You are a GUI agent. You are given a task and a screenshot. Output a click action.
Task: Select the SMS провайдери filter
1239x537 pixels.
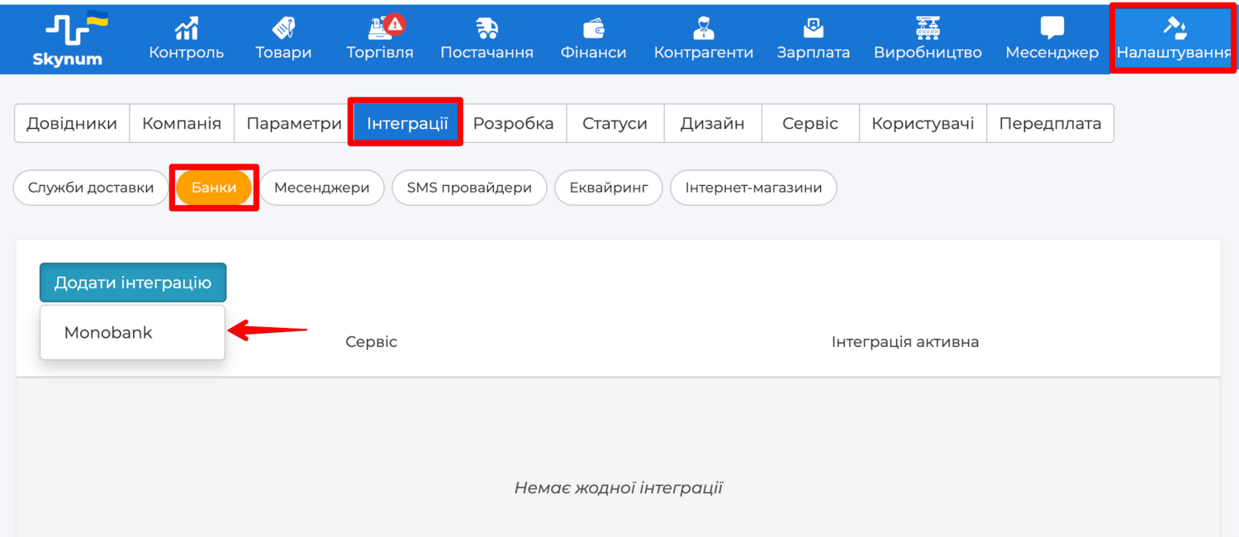coord(469,188)
